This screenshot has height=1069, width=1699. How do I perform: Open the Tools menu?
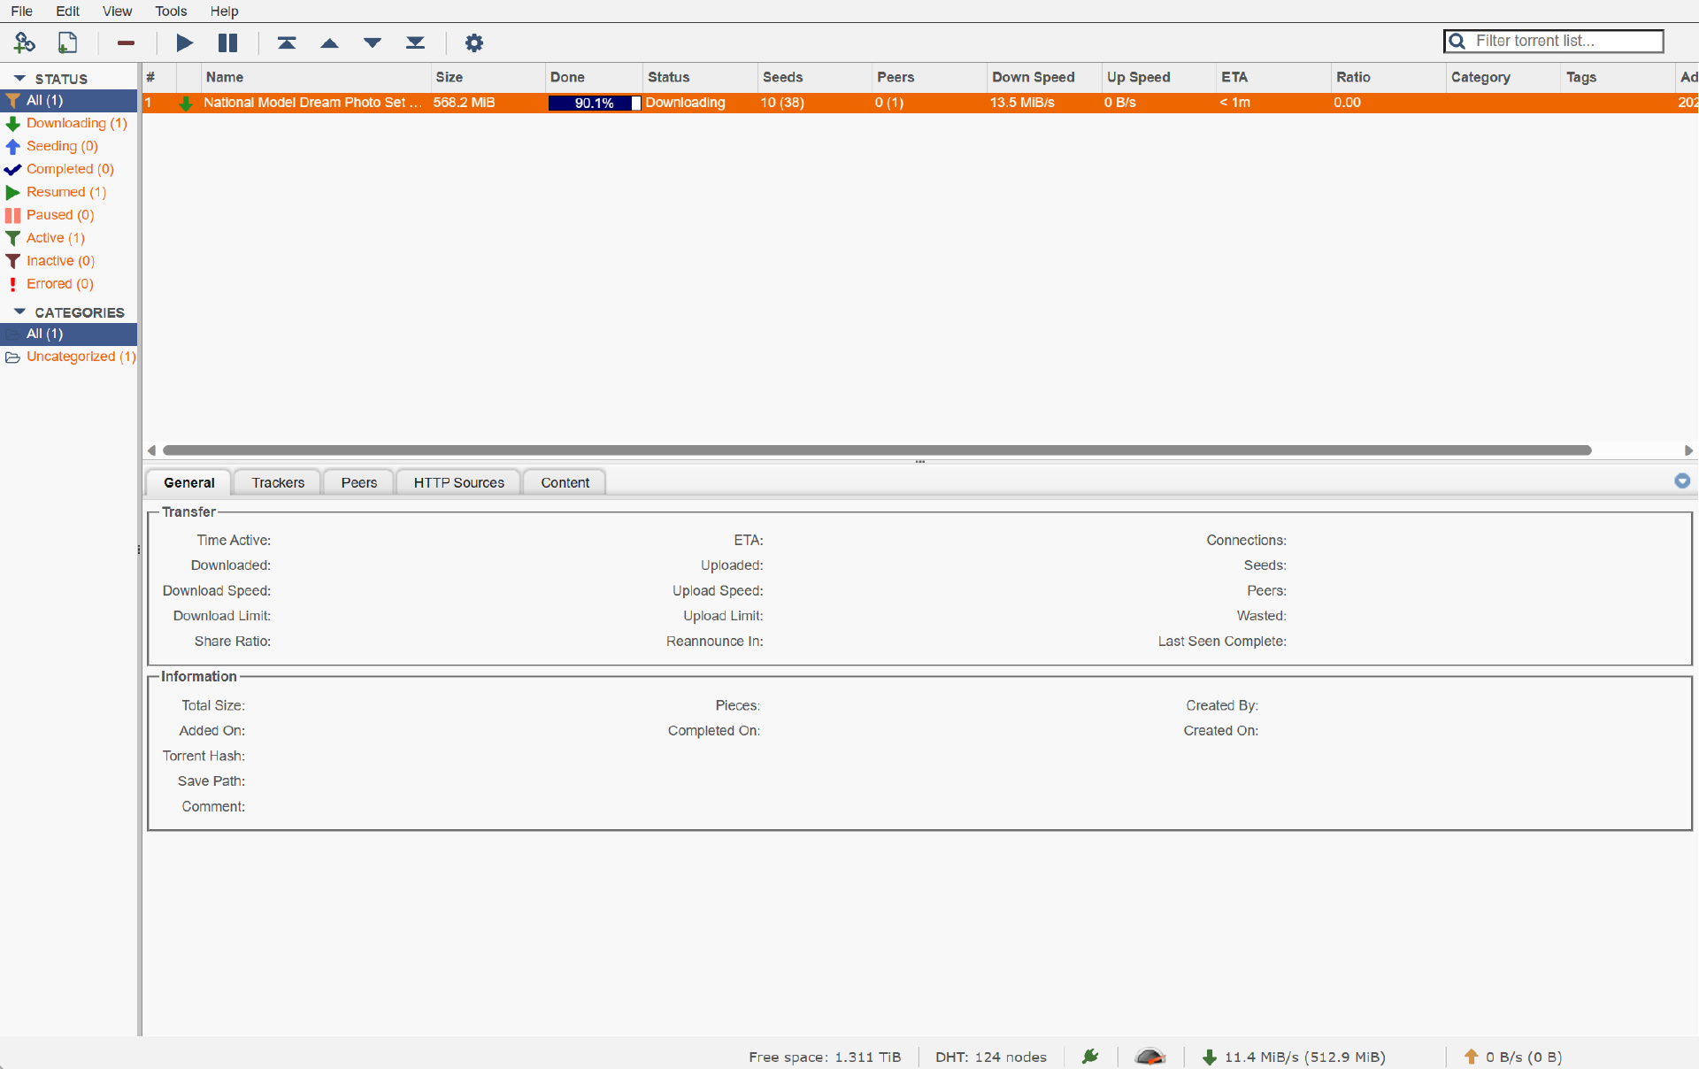(x=171, y=12)
